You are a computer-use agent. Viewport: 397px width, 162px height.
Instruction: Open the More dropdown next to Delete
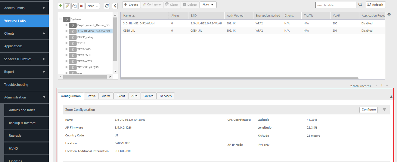pyautogui.click(x=208, y=5)
